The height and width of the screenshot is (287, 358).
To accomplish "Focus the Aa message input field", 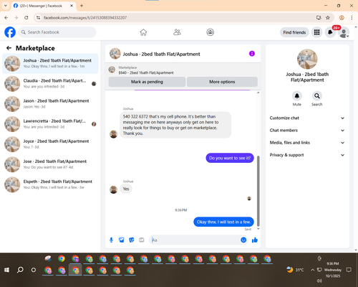I will [195, 240].
